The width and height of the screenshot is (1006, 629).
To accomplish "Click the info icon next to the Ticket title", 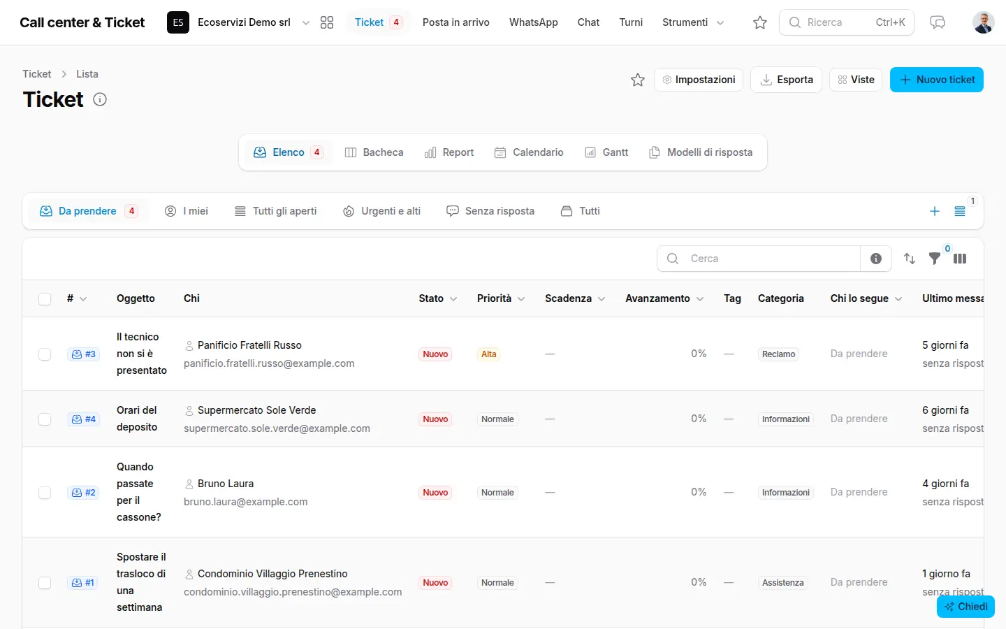I will tap(100, 99).
